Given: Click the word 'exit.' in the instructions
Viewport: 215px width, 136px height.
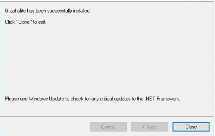Looking at the screenshot, I should point(42,22).
